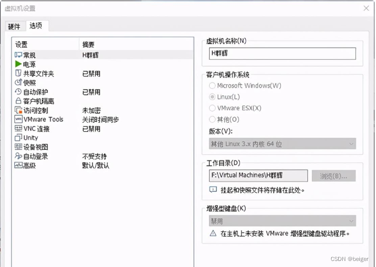Screen dimensions: 376x267
Task: Click the green 电源 power play icon
Action: point(18,64)
